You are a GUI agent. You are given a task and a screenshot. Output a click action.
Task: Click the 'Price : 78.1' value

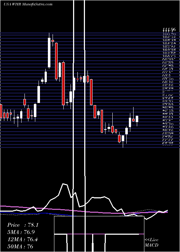click(23, 225)
